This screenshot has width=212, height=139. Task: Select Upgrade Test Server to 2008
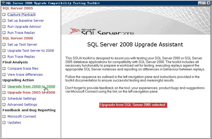click(x=31, y=51)
